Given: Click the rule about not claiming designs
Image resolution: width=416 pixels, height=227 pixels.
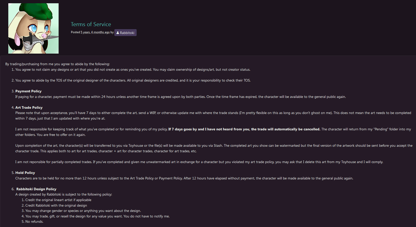Looking at the screenshot, I should 133,69.
